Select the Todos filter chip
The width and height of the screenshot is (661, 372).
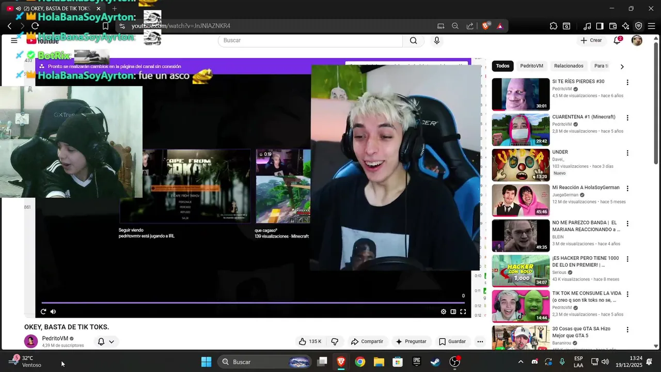point(502,66)
